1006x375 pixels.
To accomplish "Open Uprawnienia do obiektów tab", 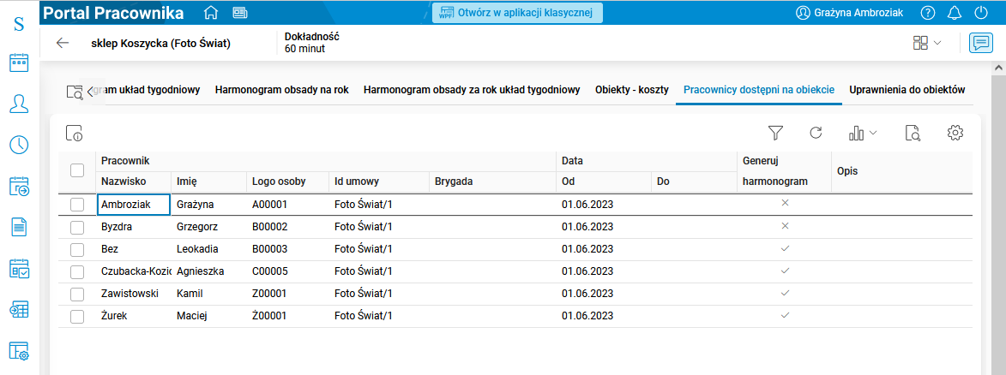I will [907, 90].
